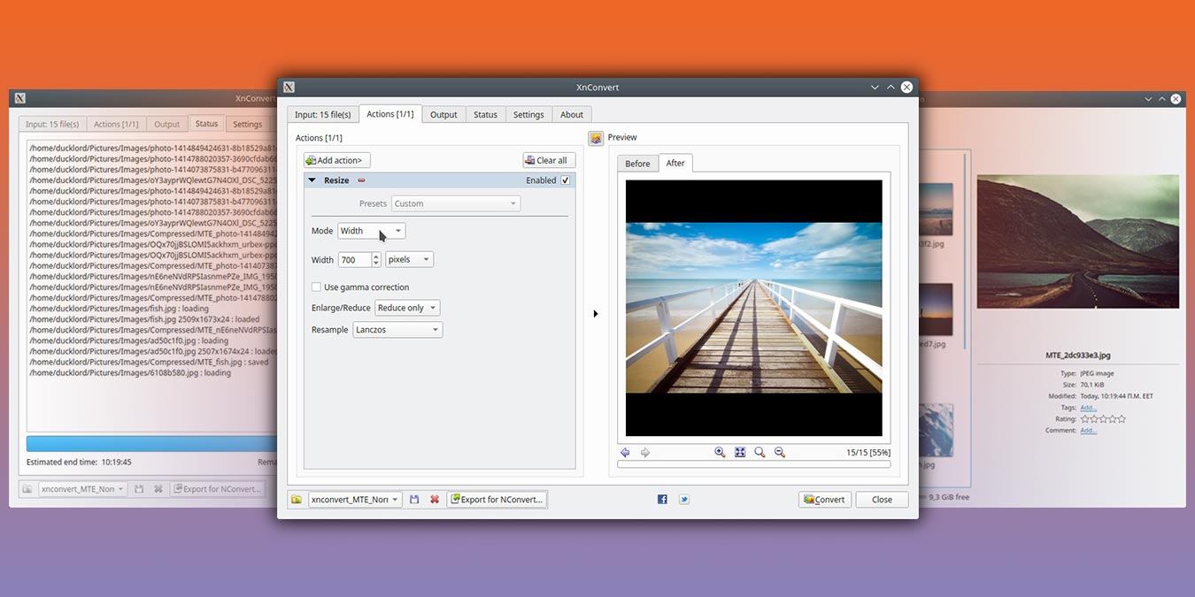Increase Width using the stepper arrow
Image resolution: width=1195 pixels, height=597 pixels.
click(375, 256)
